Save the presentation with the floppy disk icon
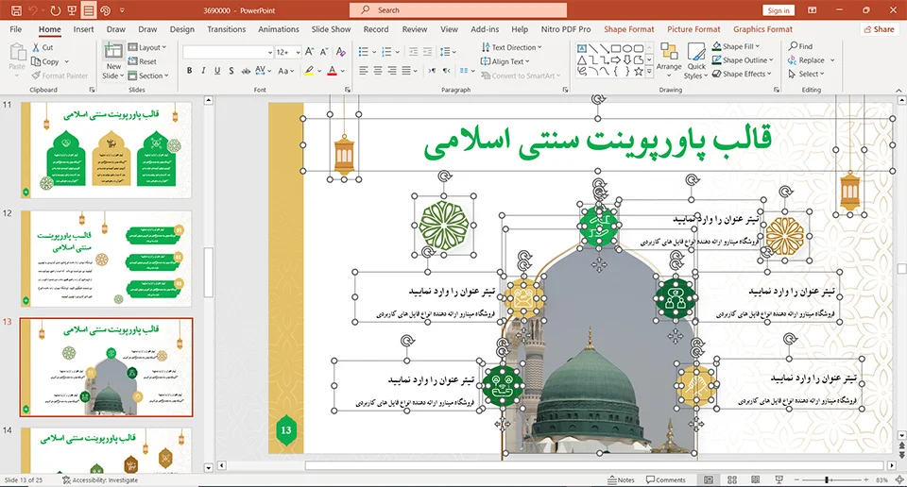This screenshot has height=487, width=907. point(16,10)
